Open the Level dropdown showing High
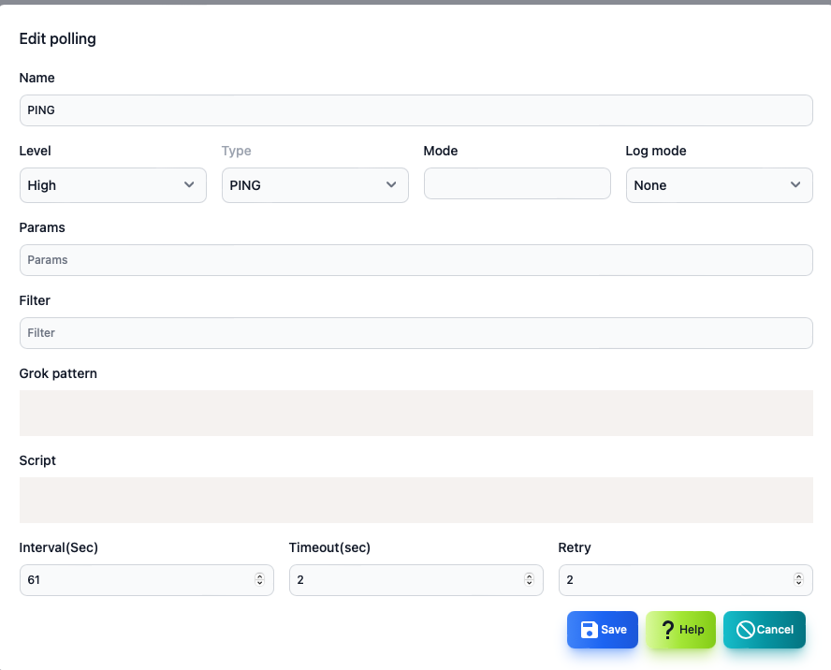The image size is (831, 670). tap(113, 185)
